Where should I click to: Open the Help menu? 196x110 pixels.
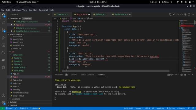point(52,10)
